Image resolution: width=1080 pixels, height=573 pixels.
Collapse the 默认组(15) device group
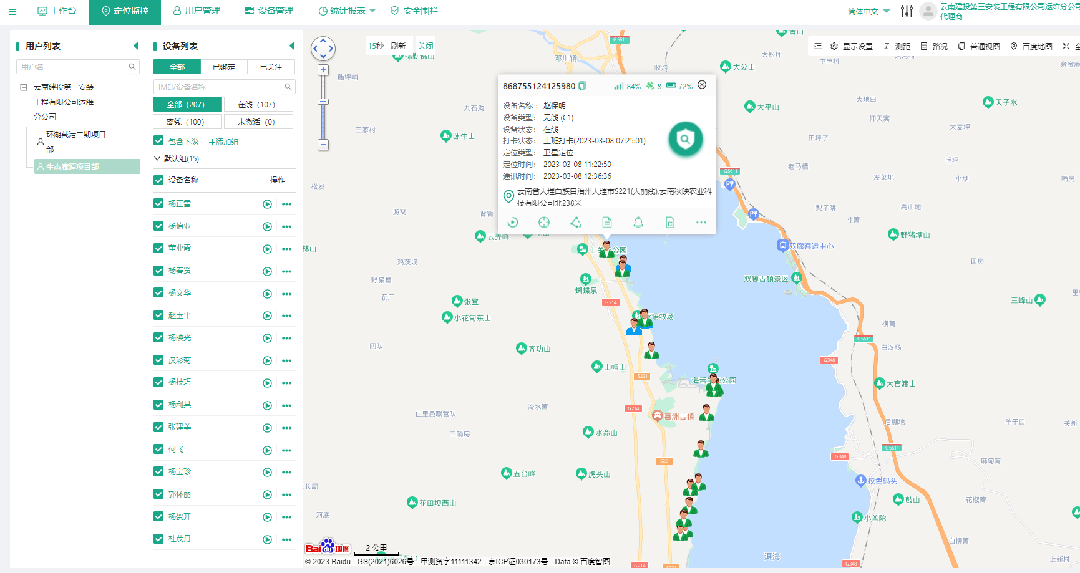point(157,159)
